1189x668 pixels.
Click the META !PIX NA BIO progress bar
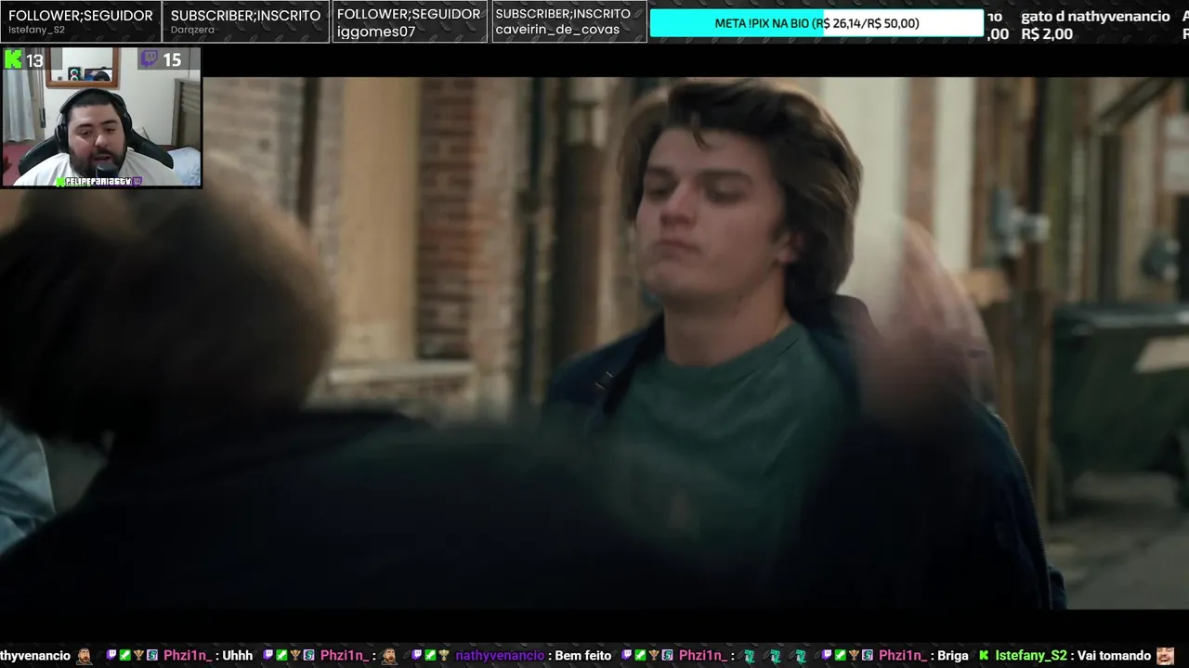(x=817, y=23)
